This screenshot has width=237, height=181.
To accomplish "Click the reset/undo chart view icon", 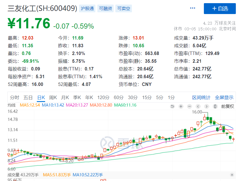I will point(172,107).
